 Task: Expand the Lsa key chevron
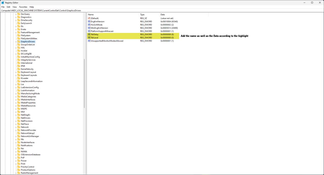tap(16, 84)
